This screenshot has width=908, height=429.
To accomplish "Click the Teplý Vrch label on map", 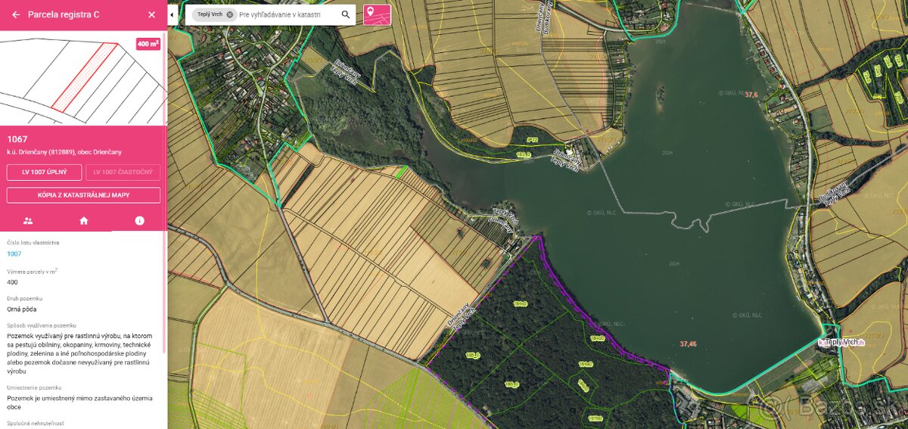I will [x=844, y=343].
